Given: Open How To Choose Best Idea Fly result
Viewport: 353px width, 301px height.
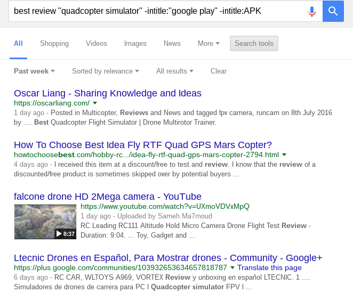Looking at the screenshot, I should pos(143,145).
